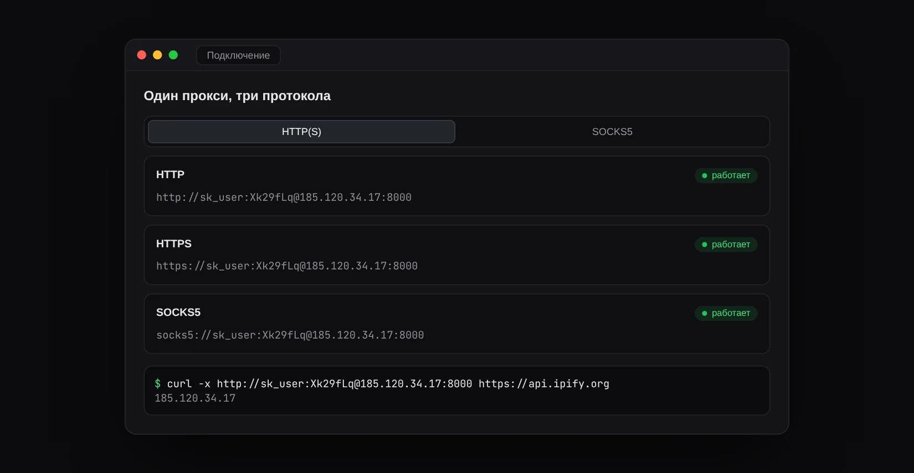Select the HTTP(S) protocol tab

[301, 132]
